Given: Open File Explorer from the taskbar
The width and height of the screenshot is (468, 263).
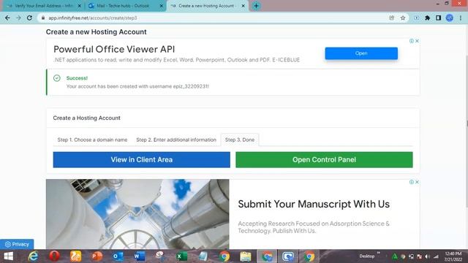Looking at the screenshot, I should click(x=246, y=256).
